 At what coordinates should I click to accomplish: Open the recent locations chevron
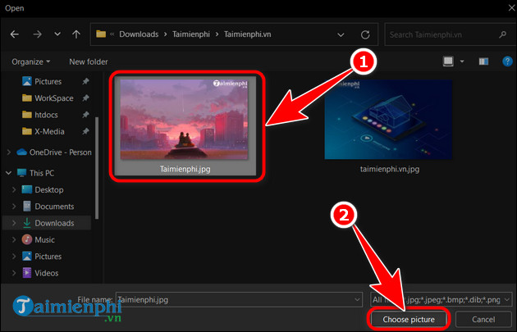(x=57, y=35)
